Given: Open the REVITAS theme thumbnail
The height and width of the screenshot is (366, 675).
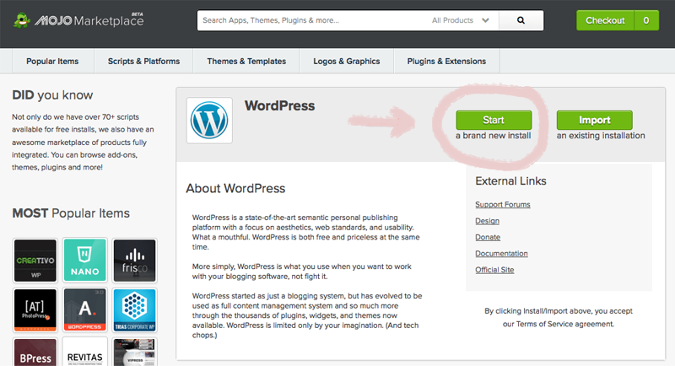Looking at the screenshot, I should click(85, 353).
